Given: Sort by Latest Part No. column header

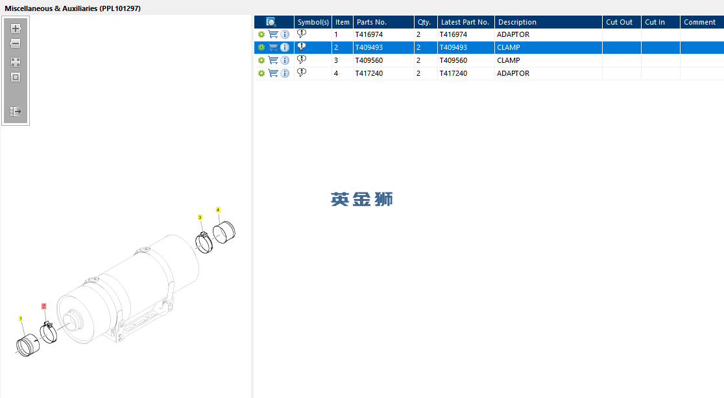Looking at the screenshot, I should 466,22.
